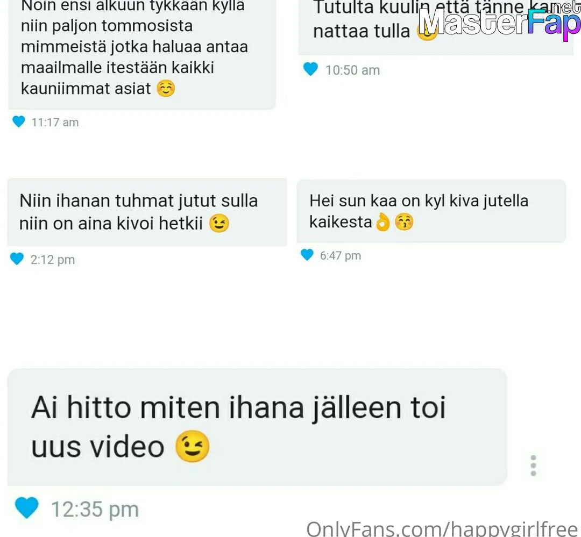This screenshot has width=581, height=537.
Task: Click the kissing face emoji after 'kaikesta'
Action: [404, 222]
